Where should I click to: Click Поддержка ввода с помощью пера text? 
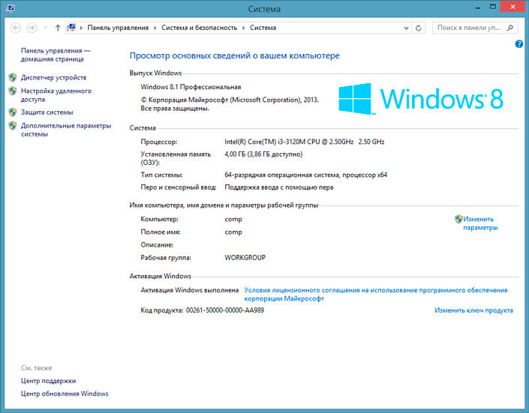[x=279, y=187]
